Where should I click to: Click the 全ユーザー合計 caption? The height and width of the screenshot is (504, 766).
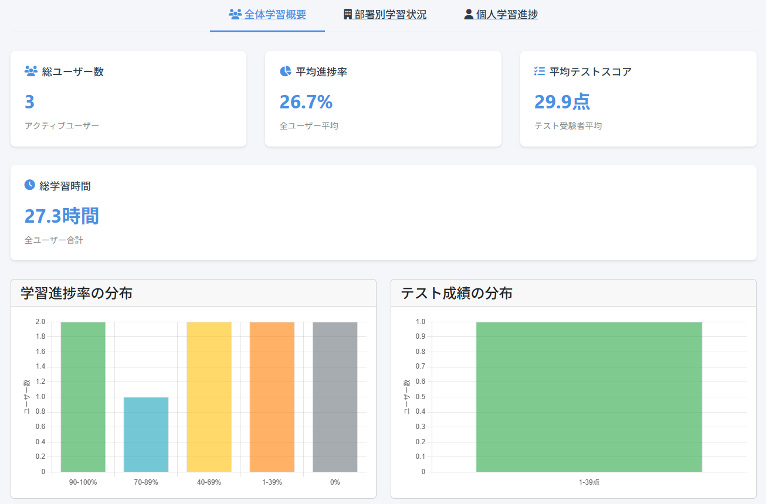pos(54,240)
